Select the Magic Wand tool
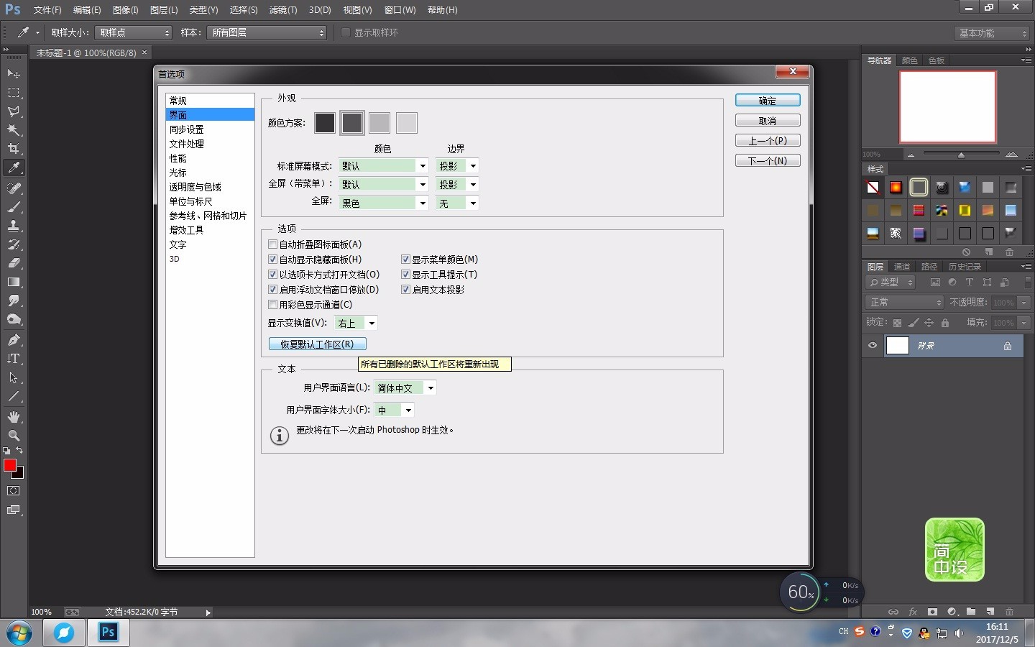Image resolution: width=1035 pixels, height=647 pixels. [x=14, y=130]
